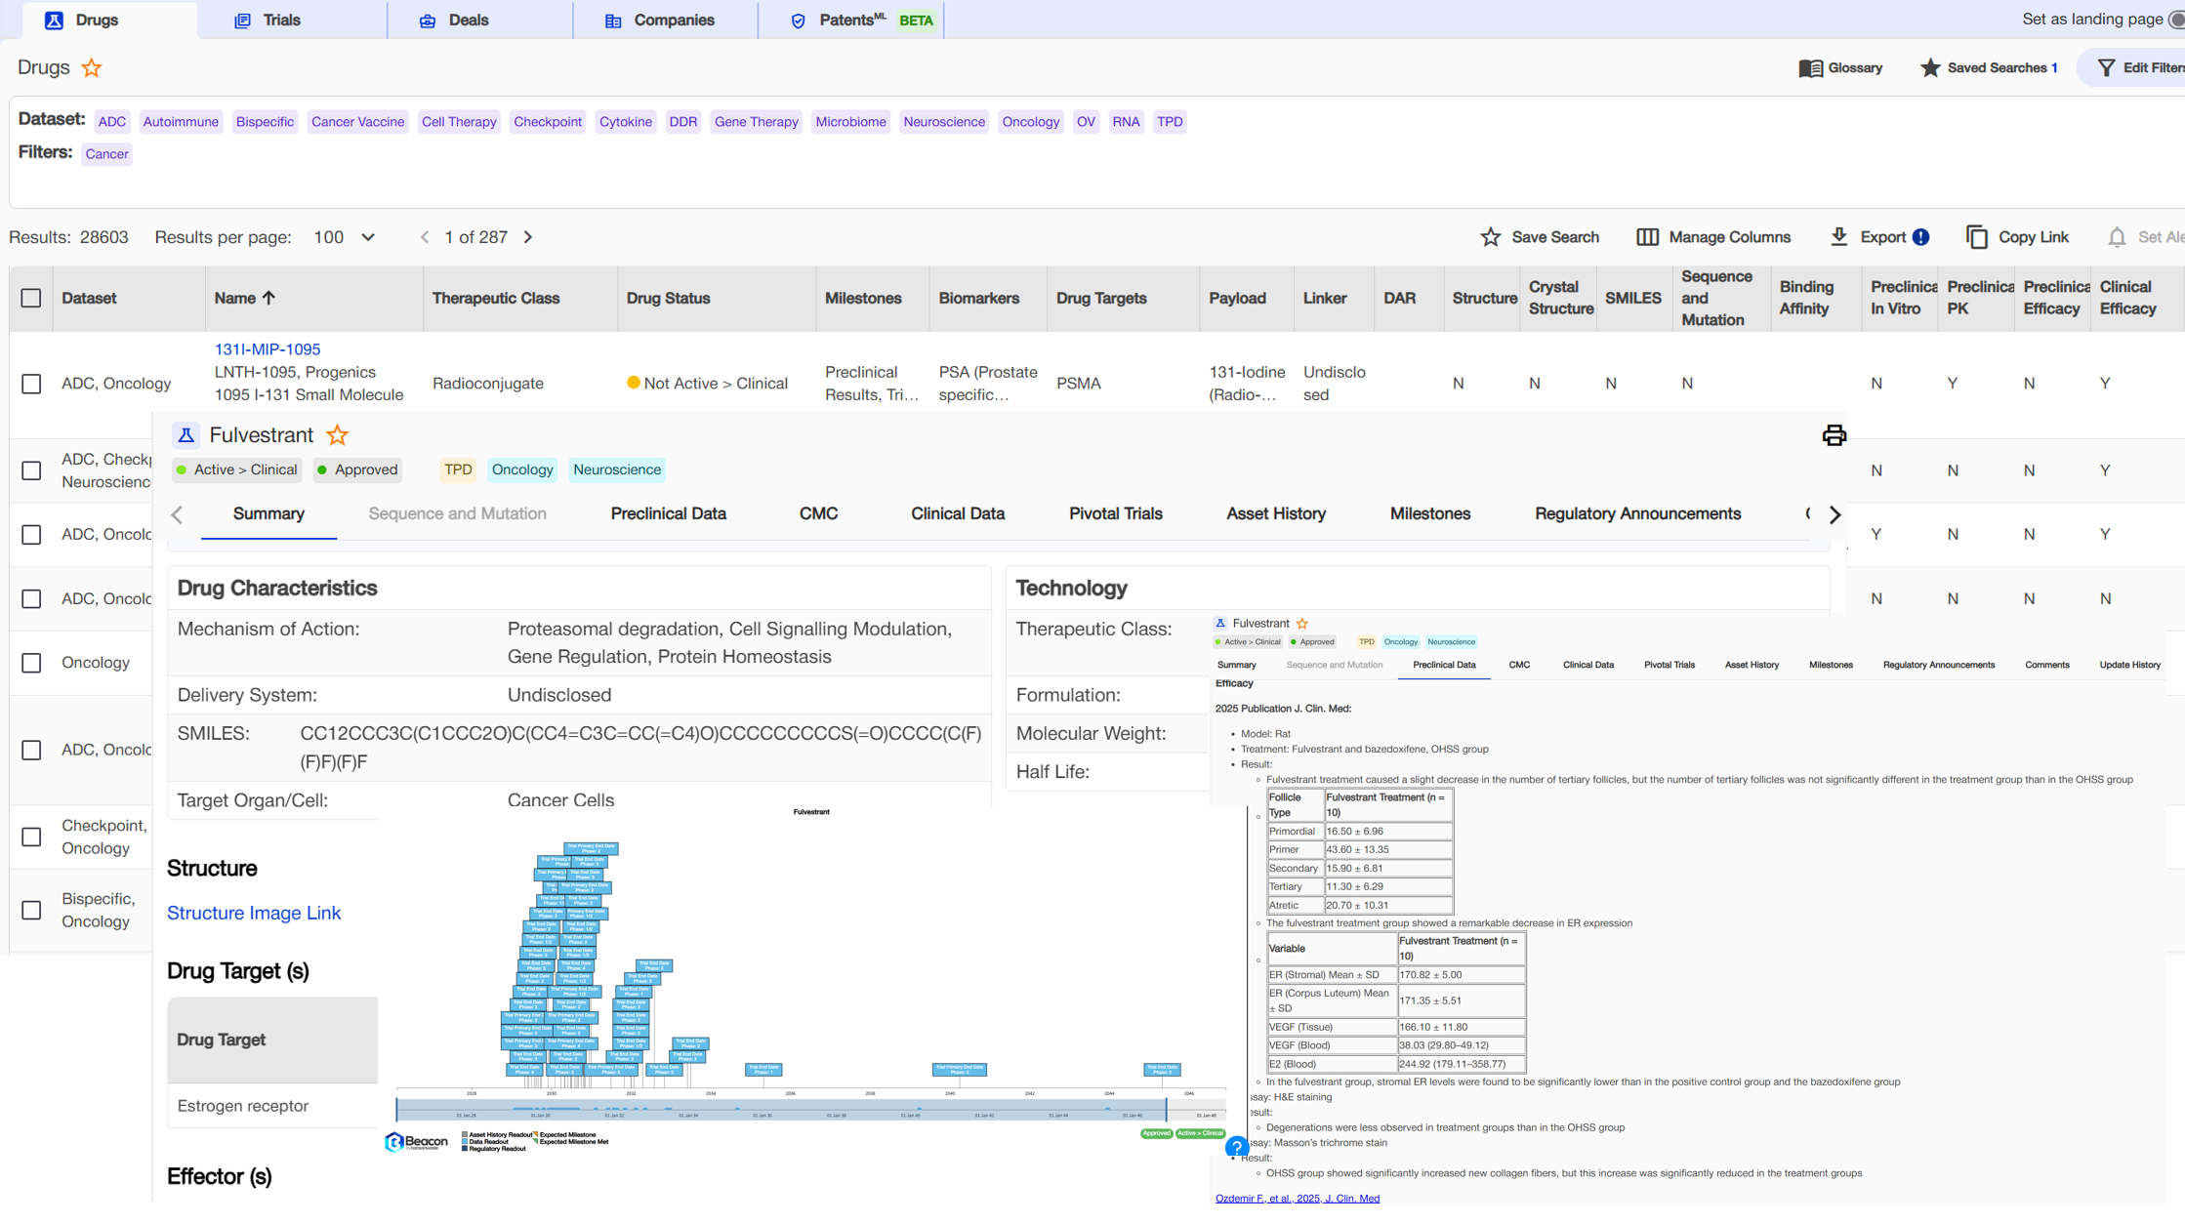
Task: Open the Structure Image Link
Action: (x=254, y=913)
